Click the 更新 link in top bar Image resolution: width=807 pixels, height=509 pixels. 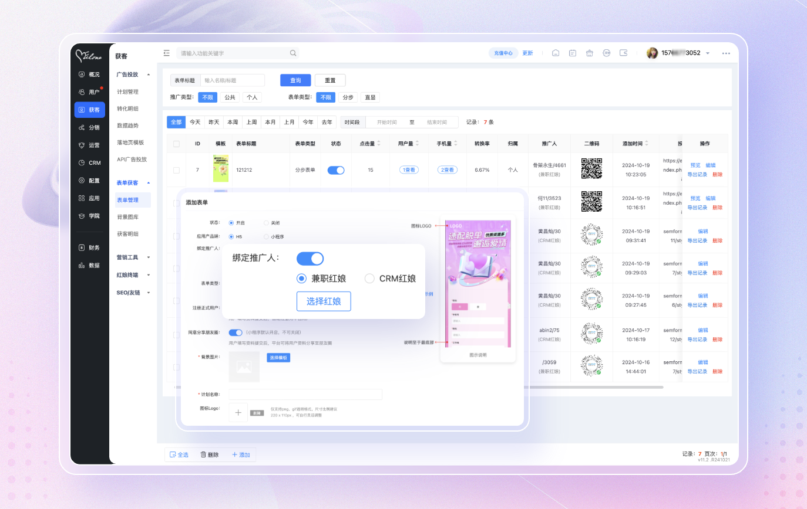[x=527, y=53]
